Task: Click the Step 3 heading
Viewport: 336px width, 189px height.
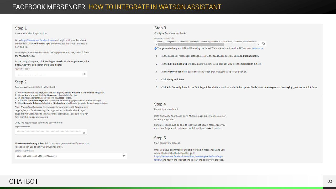Action: (x=160, y=28)
